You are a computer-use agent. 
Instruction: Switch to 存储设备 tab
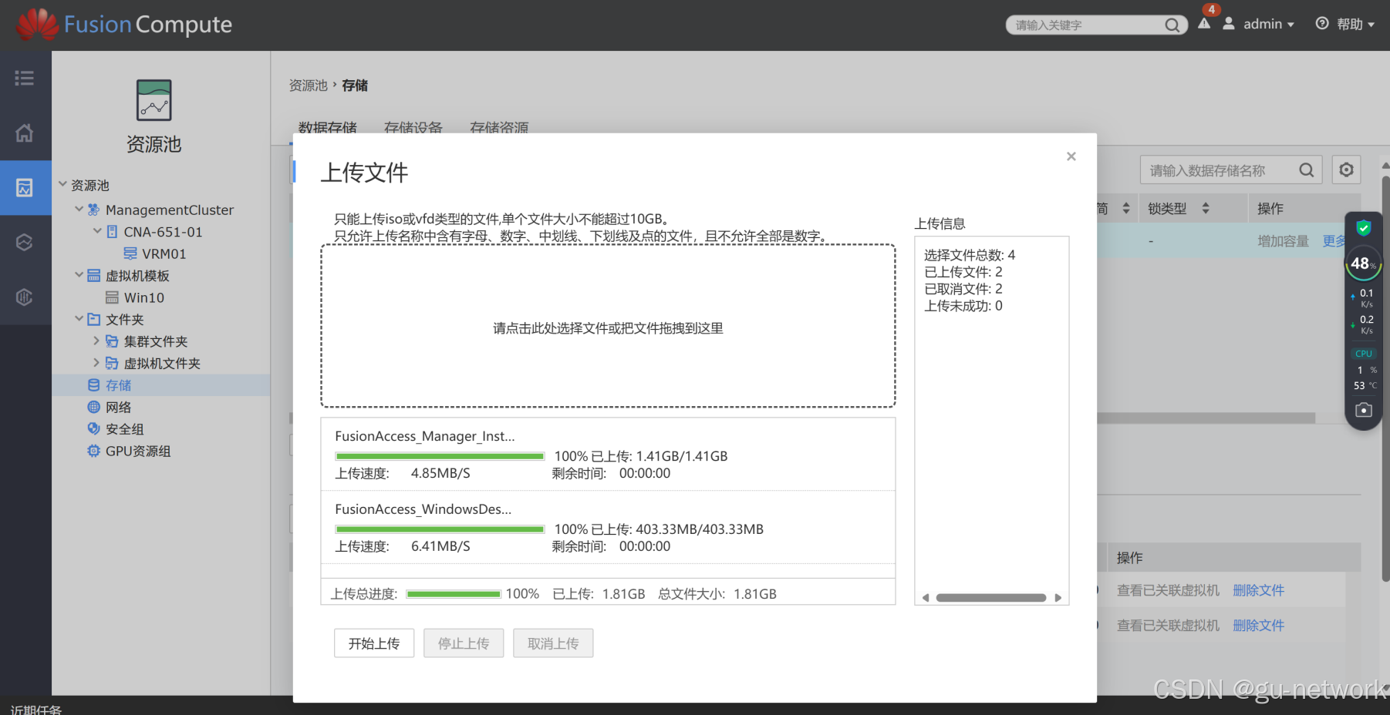[x=413, y=127]
